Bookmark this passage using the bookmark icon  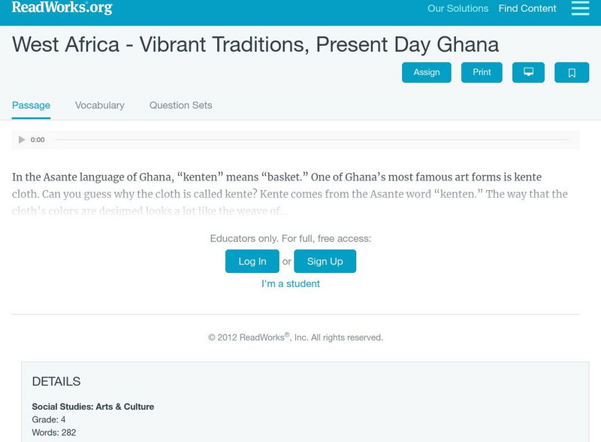pyautogui.click(x=572, y=72)
